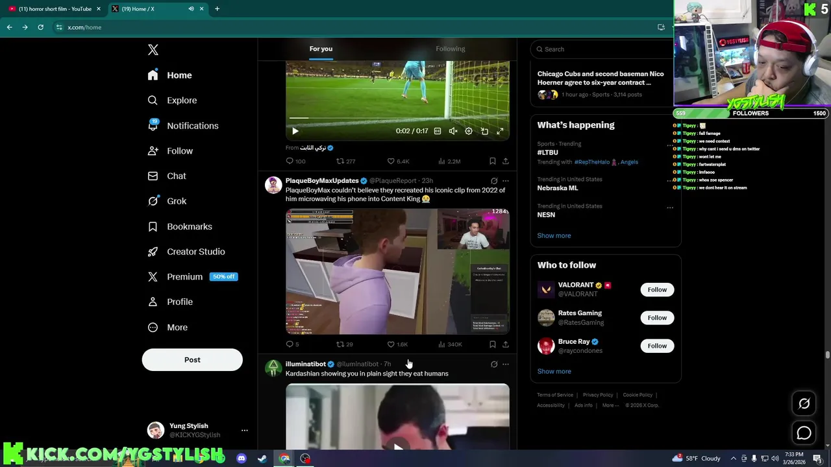Reply to the soccer video post with 100 replies
Image resolution: width=831 pixels, height=467 pixels.
pos(295,161)
